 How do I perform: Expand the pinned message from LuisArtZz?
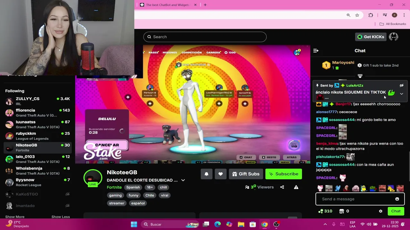pos(401,94)
